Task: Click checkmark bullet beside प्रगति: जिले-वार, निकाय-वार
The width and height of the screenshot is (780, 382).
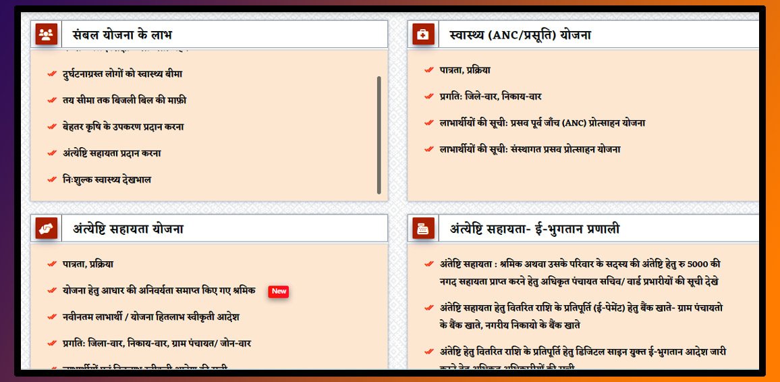Action: tap(429, 97)
